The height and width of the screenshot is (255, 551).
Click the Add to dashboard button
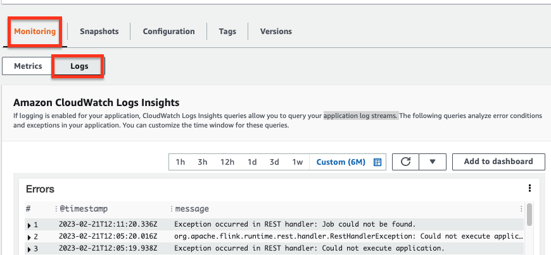(498, 162)
